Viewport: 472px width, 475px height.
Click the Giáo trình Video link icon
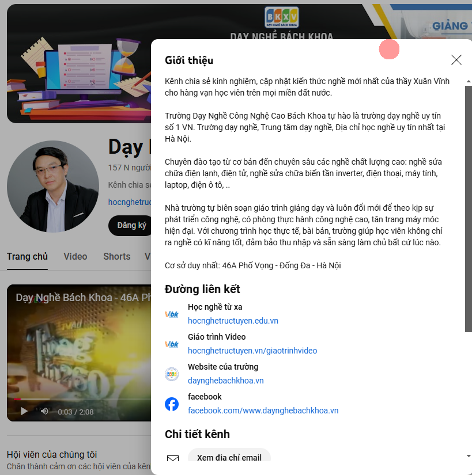coord(172,344)
